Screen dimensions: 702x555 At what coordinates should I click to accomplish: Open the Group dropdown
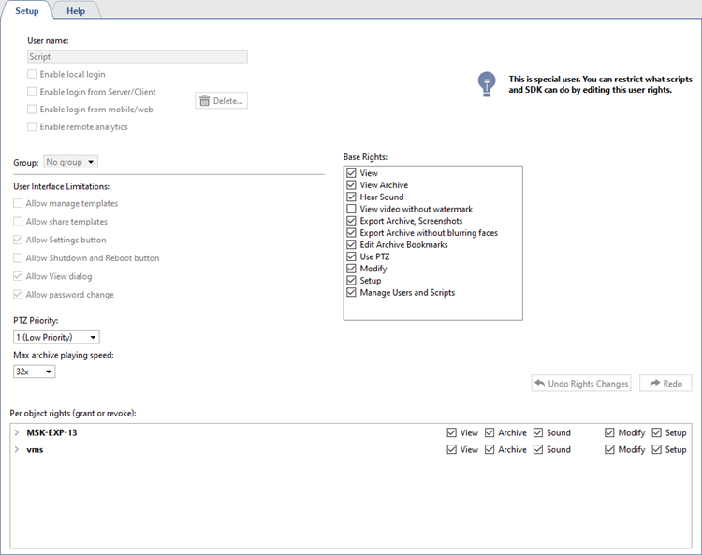pyautogui.click(x=71, y=163)
